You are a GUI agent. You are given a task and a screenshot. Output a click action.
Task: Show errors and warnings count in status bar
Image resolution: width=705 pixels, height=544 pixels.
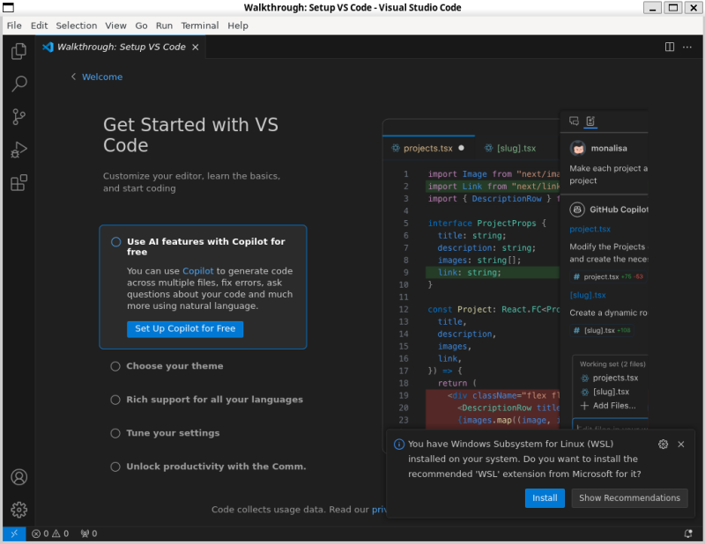click(x=50, y=533)
